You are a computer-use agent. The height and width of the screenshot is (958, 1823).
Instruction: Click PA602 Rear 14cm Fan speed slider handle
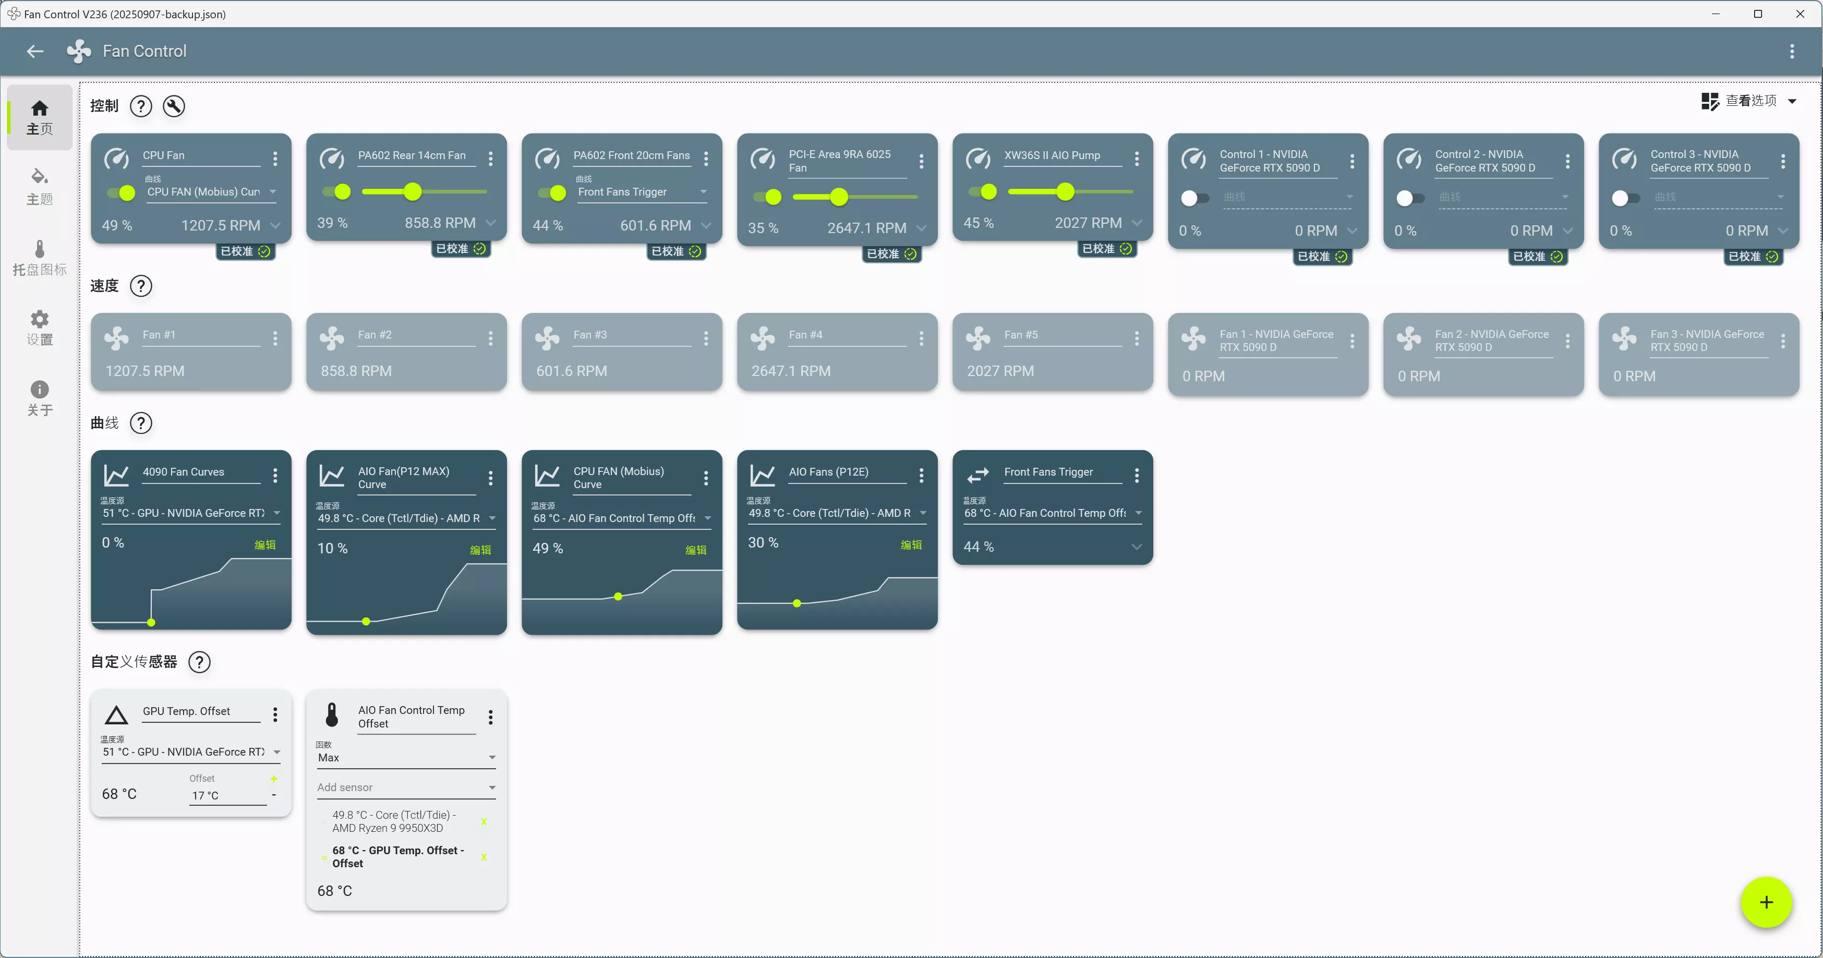(x=413, y=192)
